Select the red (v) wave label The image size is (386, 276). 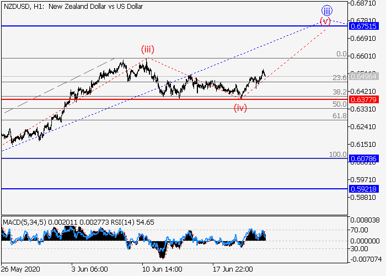(x=325, y=22)
